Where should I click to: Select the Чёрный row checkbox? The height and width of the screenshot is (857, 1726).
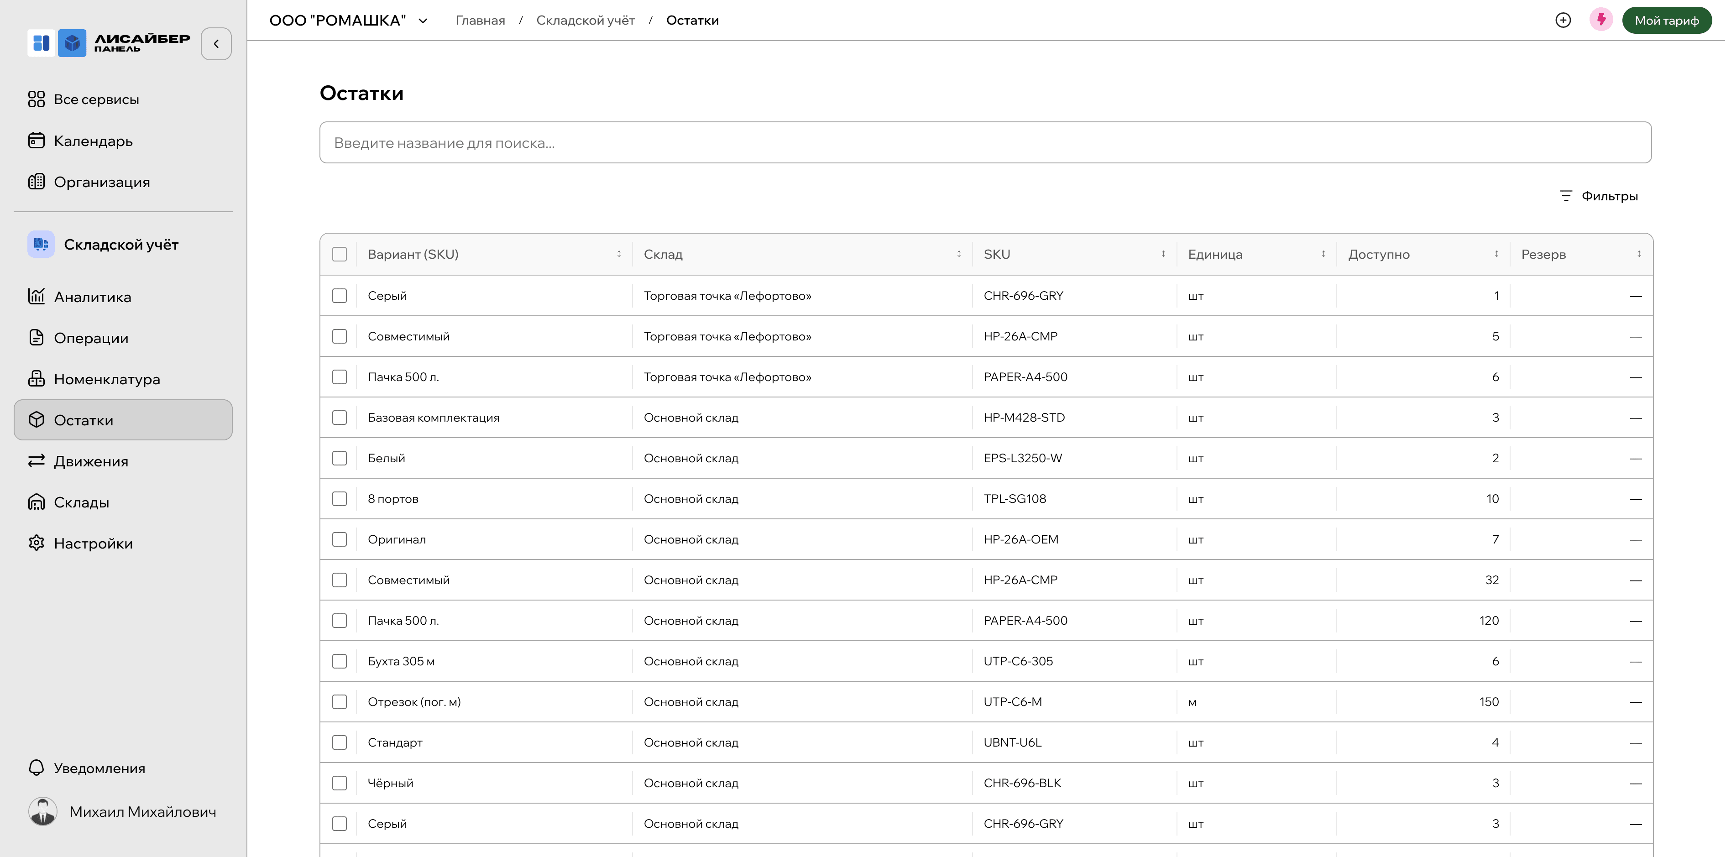(340, 783)
